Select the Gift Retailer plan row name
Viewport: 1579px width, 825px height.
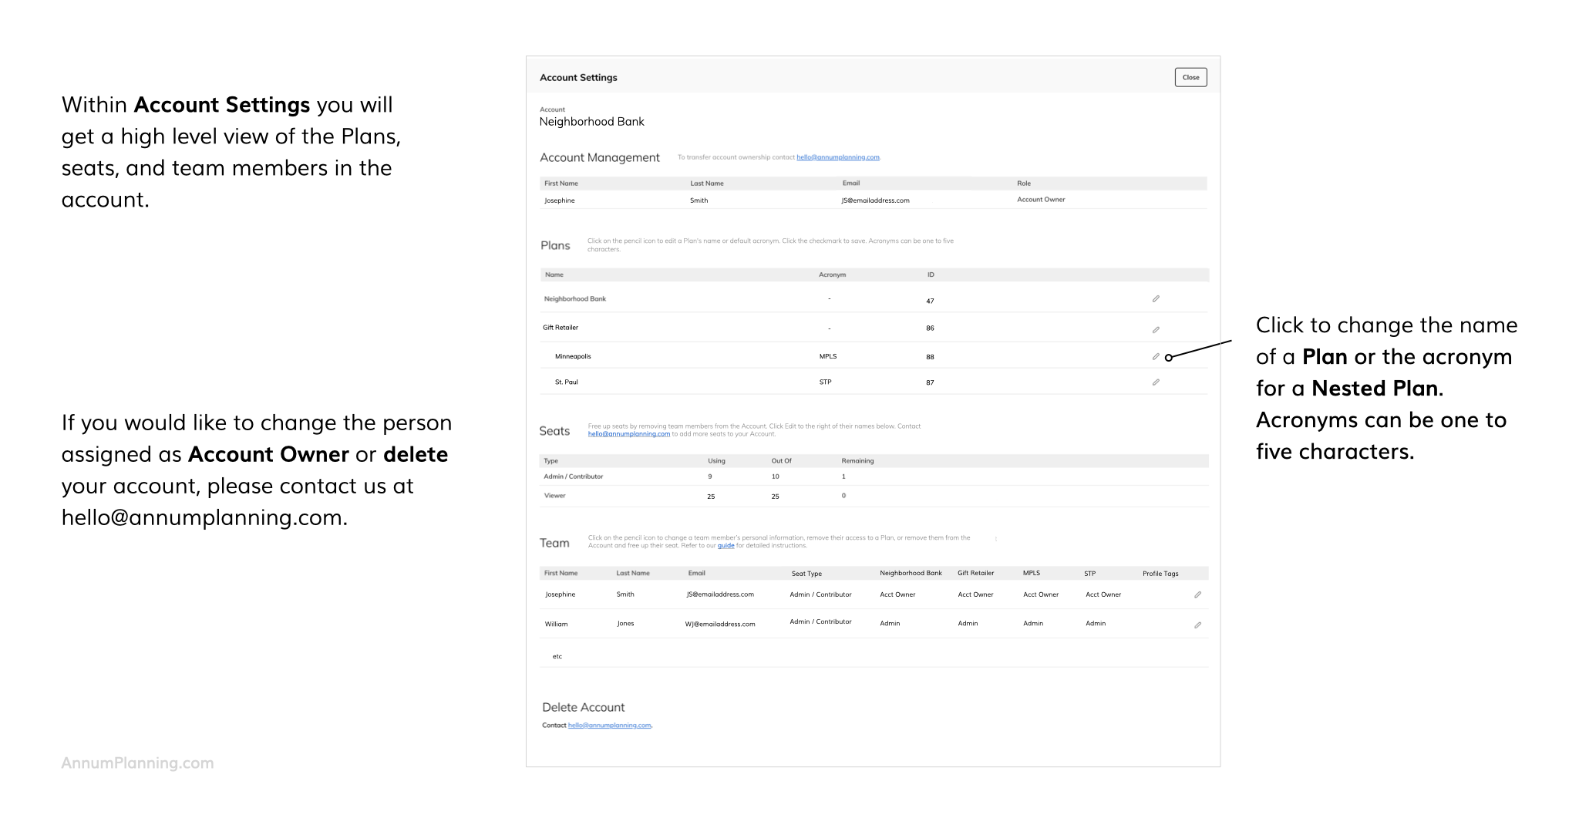coord(561,328)
